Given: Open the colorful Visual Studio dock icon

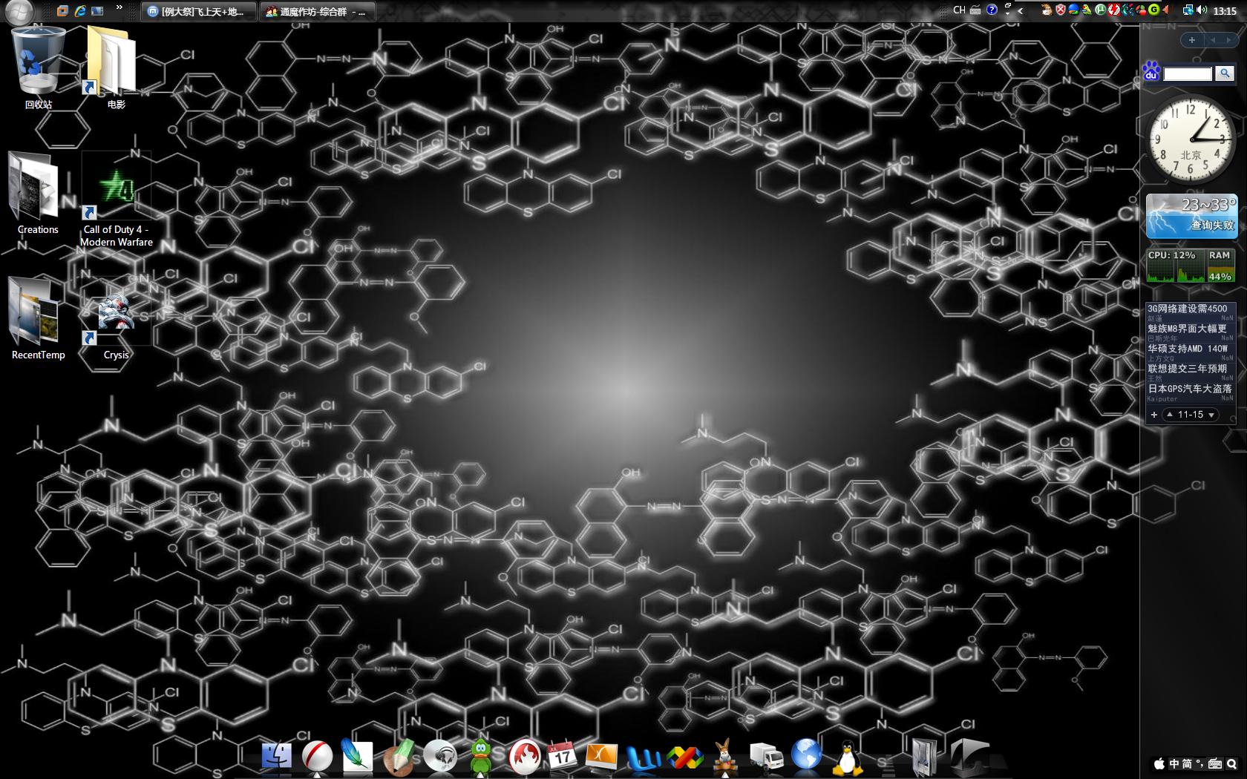Looking at the screenshot, I should pyautogui.click(x=684, y=757).
